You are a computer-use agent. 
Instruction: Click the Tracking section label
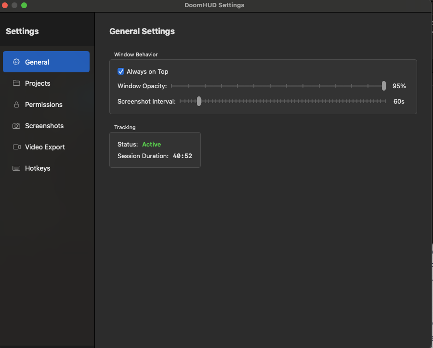125,127
